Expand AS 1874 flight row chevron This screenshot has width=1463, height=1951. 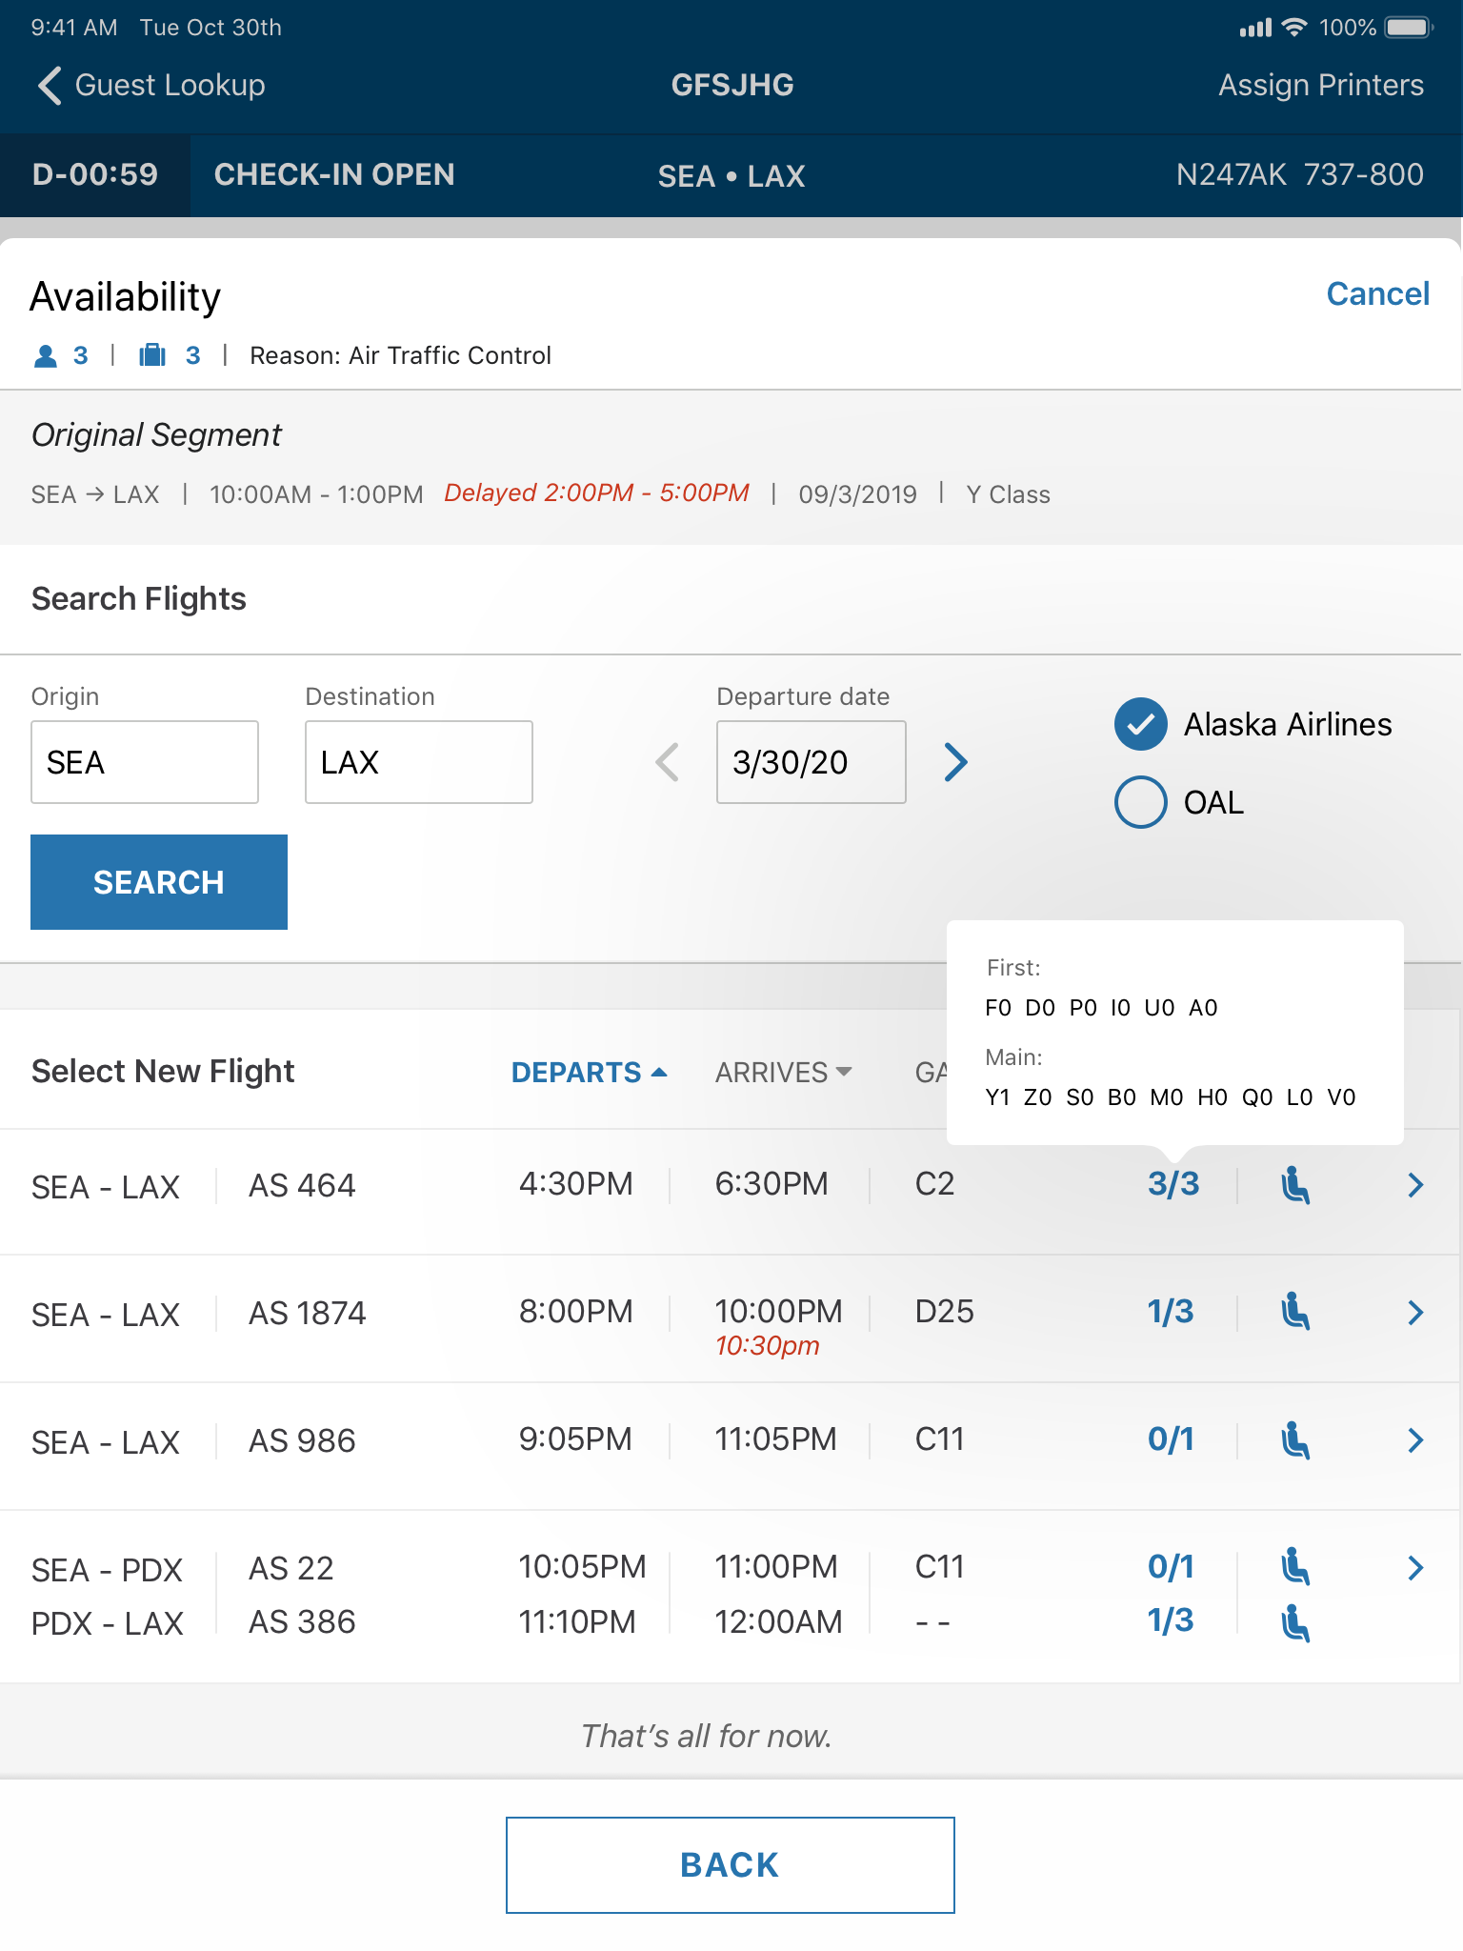pyautogui.click(x=1415, y=1313)
